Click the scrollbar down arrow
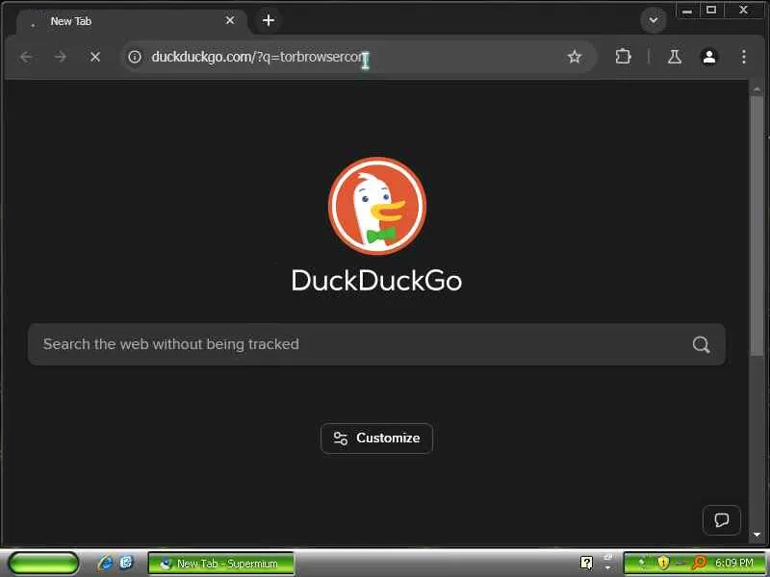The width and height of the screenshot is (770, 577). point(757,535)
